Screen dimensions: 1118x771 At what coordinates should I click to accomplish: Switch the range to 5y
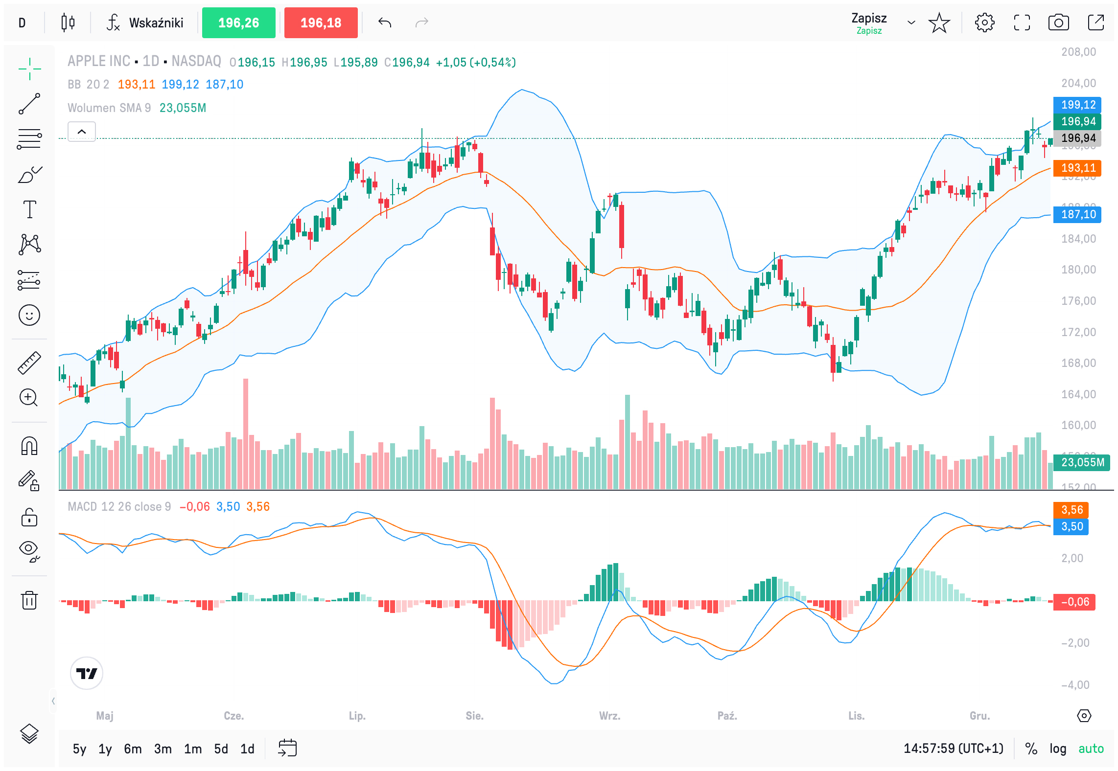pos(79,749)
